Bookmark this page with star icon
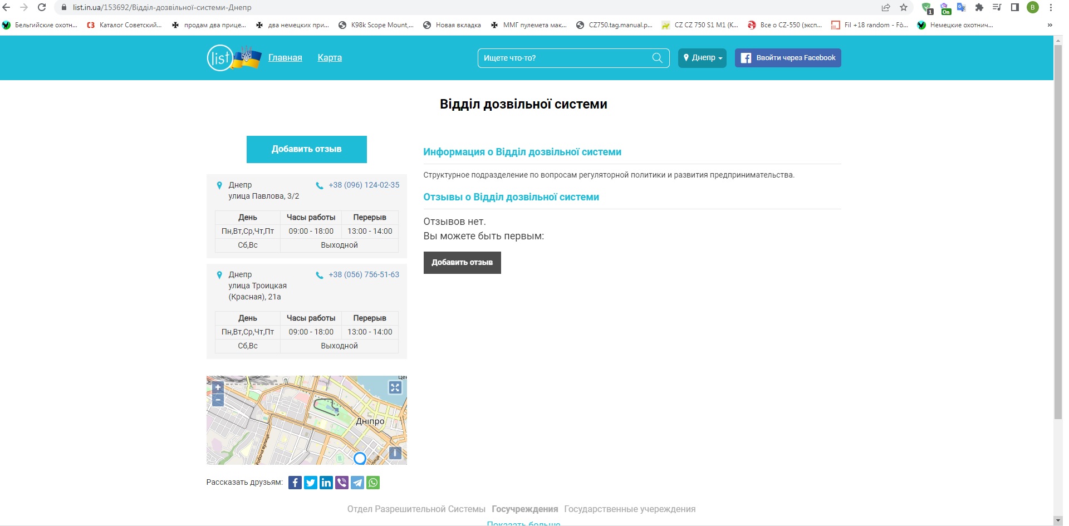 coord(904,7)
